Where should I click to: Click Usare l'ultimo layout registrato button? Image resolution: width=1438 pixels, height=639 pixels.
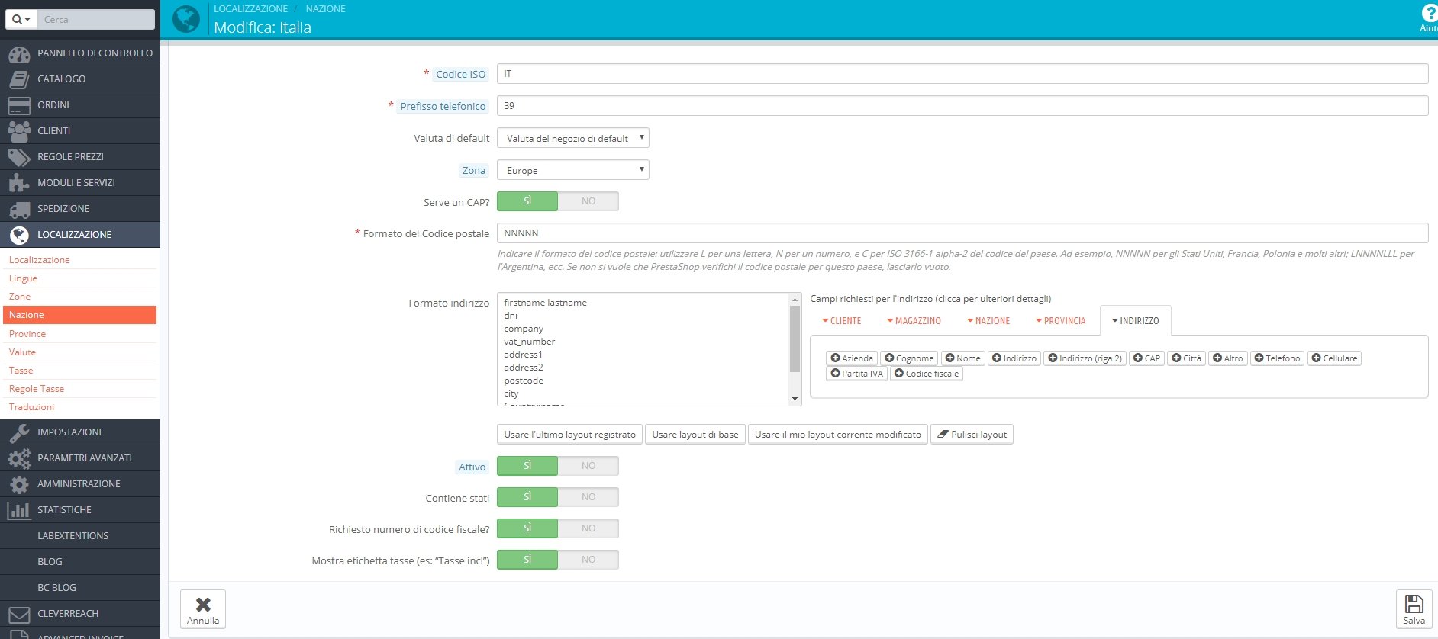tap(569, 435)
